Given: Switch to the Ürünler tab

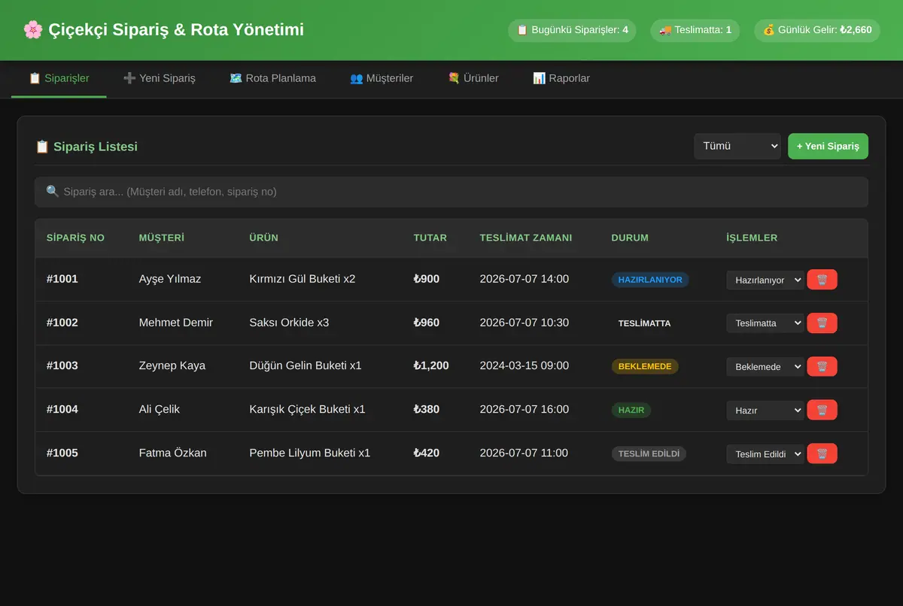Looking at the screenshot, I should 473,78.
